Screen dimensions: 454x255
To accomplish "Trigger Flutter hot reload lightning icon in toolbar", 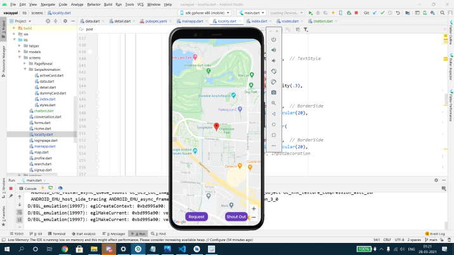I will pyautogui.click(x=334, y=13).
